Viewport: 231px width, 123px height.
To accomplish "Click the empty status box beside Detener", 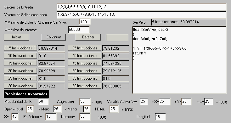I will (x=117, y=37).
